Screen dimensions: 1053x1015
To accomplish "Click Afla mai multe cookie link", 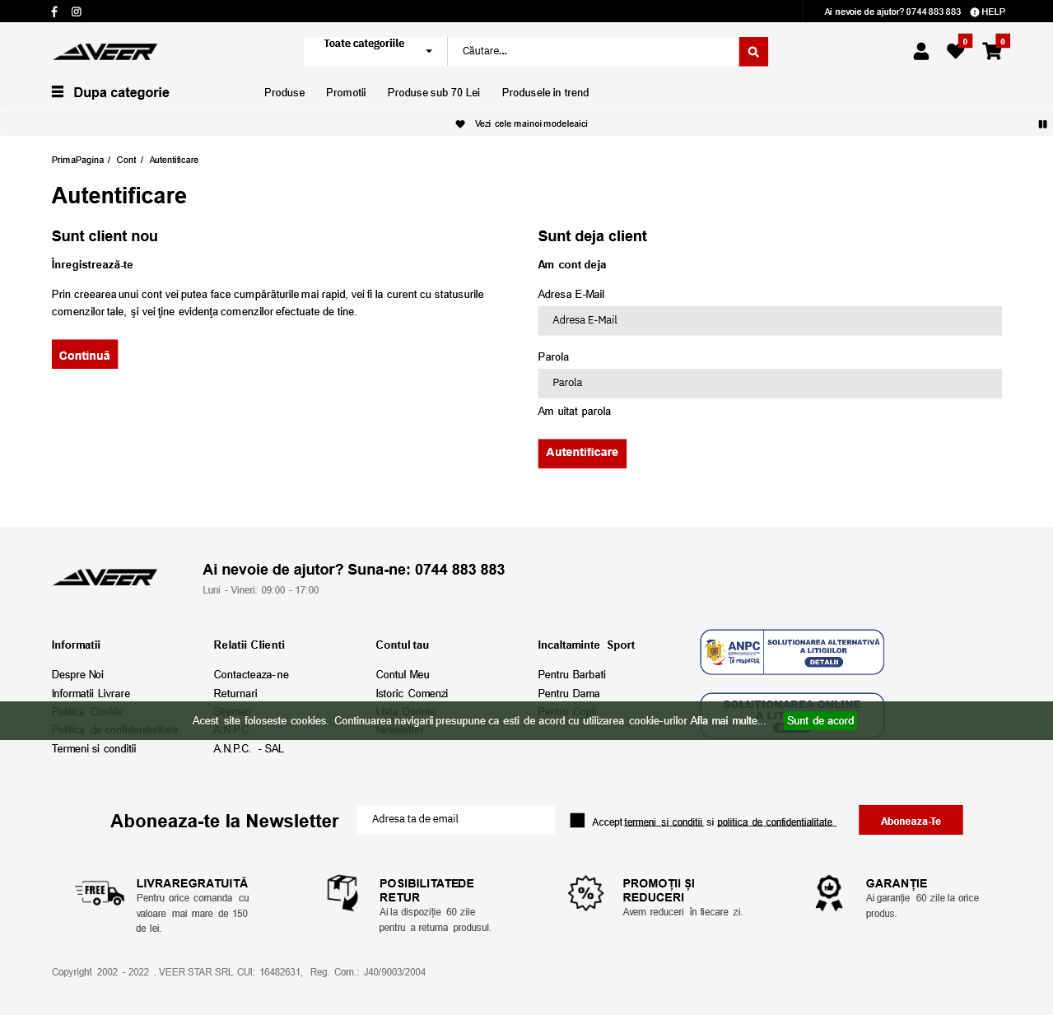I will (728, 721).
